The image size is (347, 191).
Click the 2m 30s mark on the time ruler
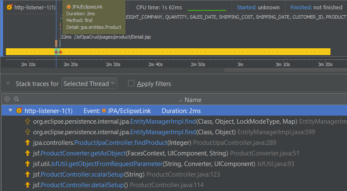[x=113, y=64]
